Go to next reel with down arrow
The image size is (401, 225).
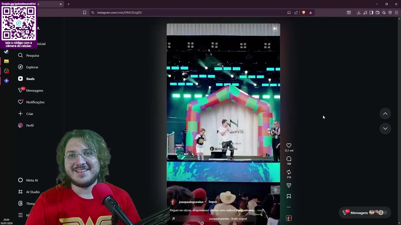[385, 128]
